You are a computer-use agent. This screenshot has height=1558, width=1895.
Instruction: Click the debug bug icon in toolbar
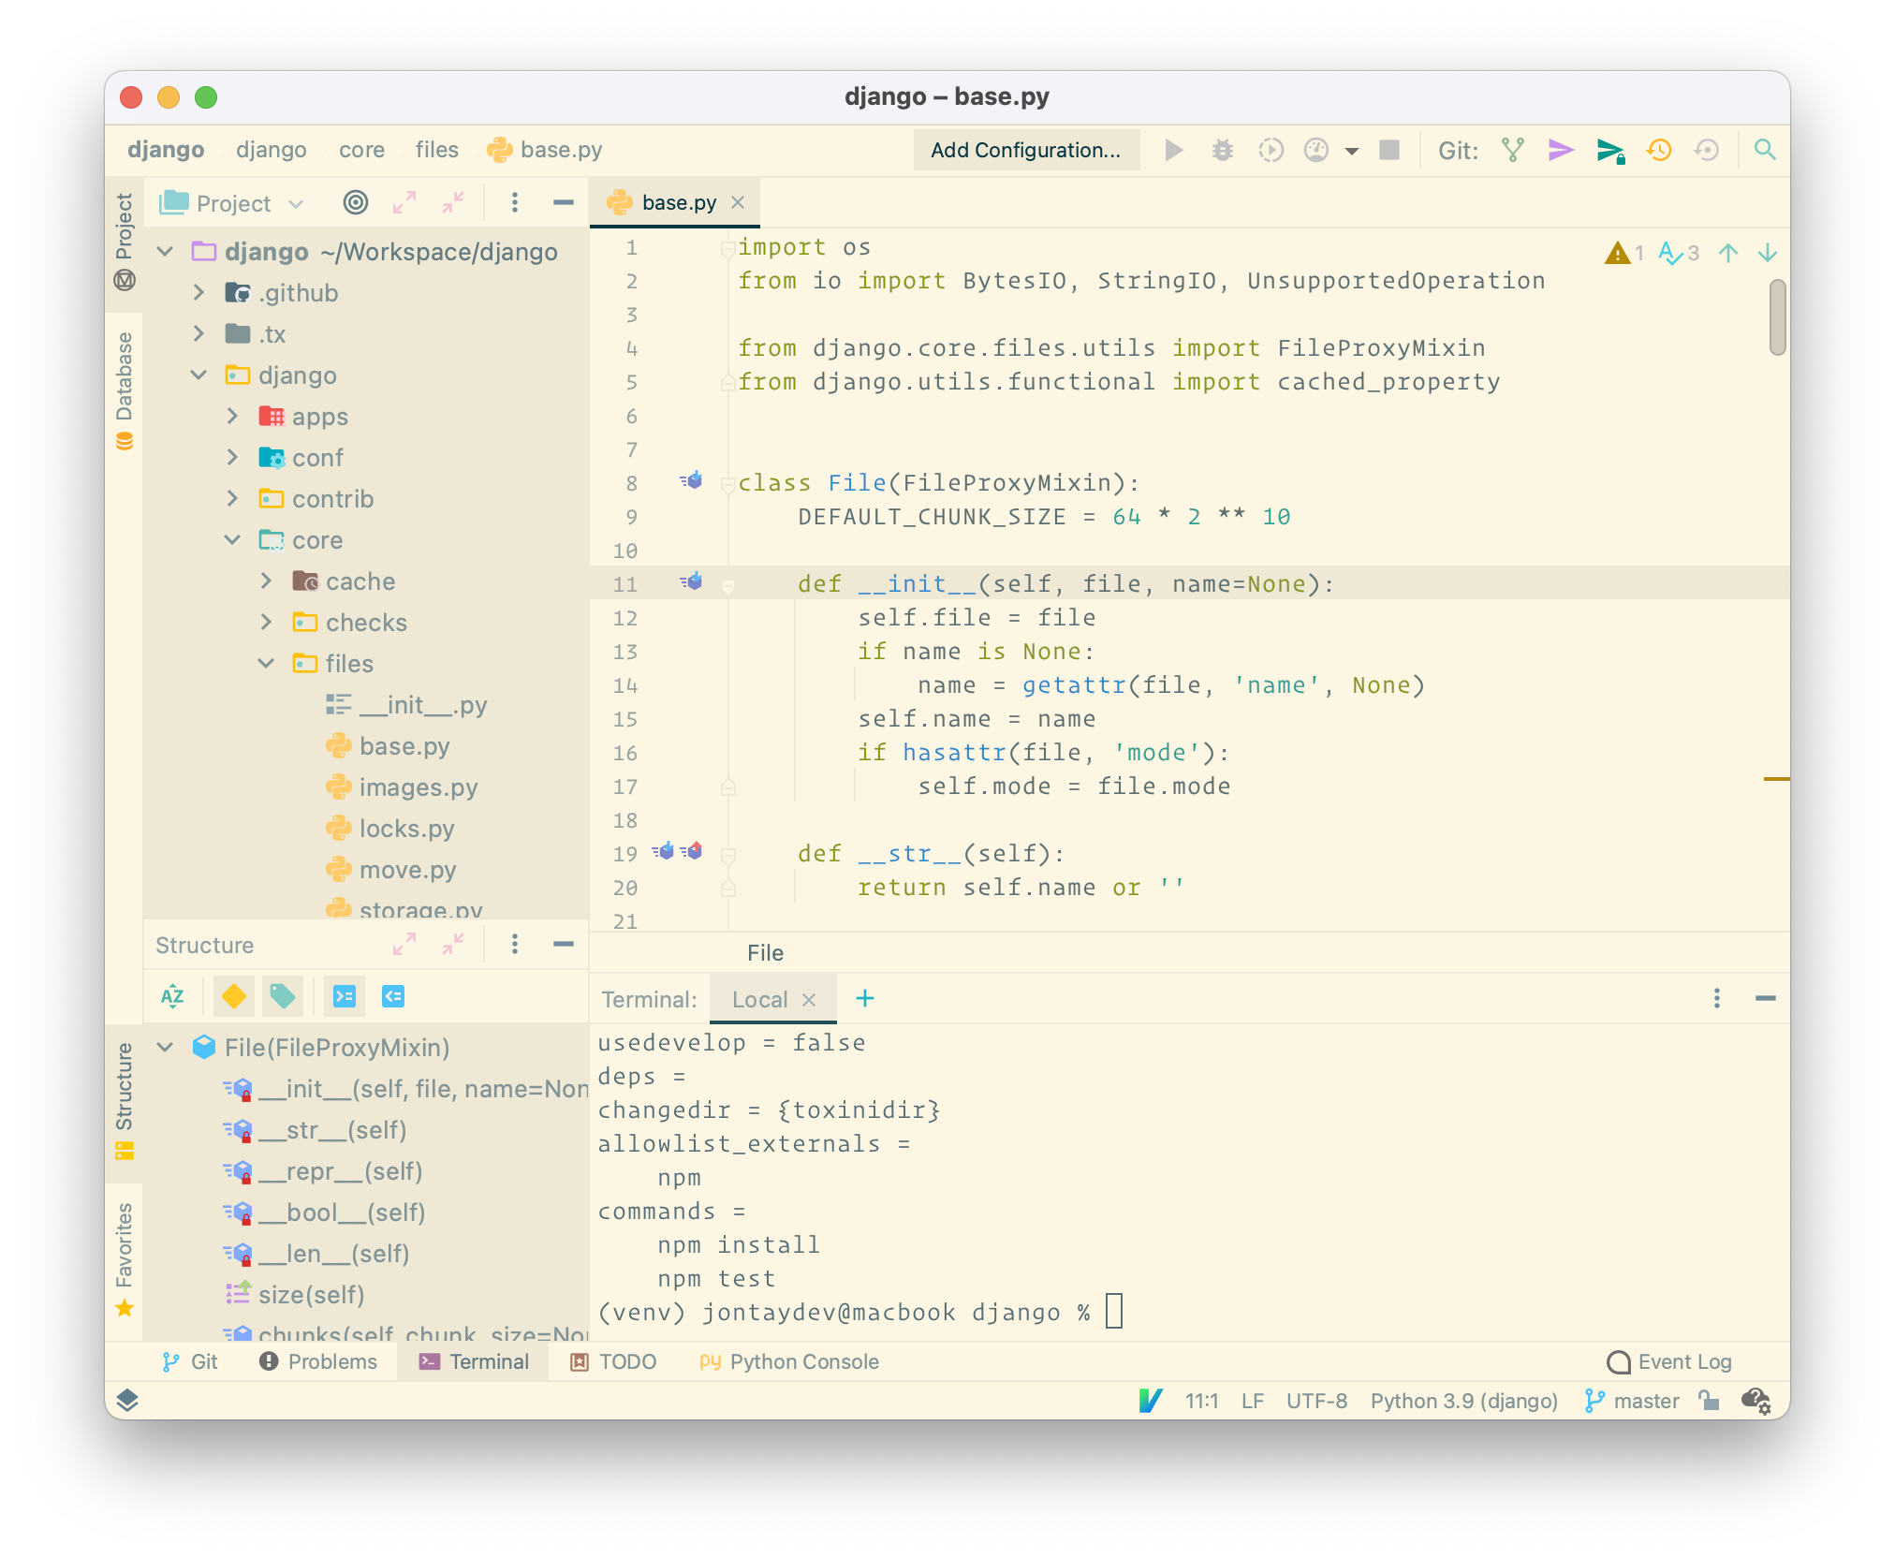[1222, 150]
